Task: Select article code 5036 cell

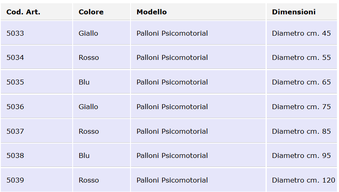Action: pos(15,107)
